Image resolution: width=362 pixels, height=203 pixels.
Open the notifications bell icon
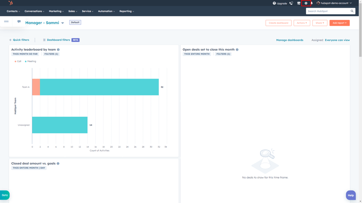[312, 3]
